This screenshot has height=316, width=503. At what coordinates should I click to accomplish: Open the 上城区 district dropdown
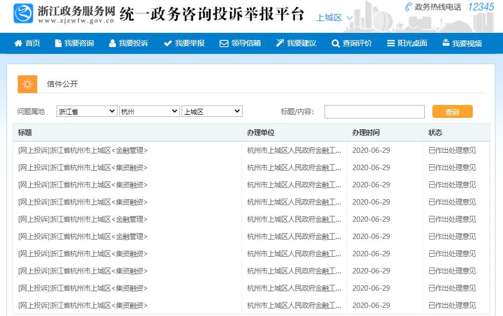pyautogui.click(x=212, y=111)
